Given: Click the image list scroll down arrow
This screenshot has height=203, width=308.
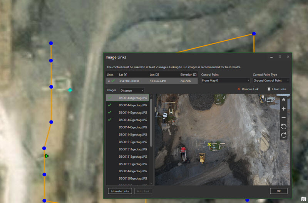Looking at the screenshot, I should pos(151,183).
